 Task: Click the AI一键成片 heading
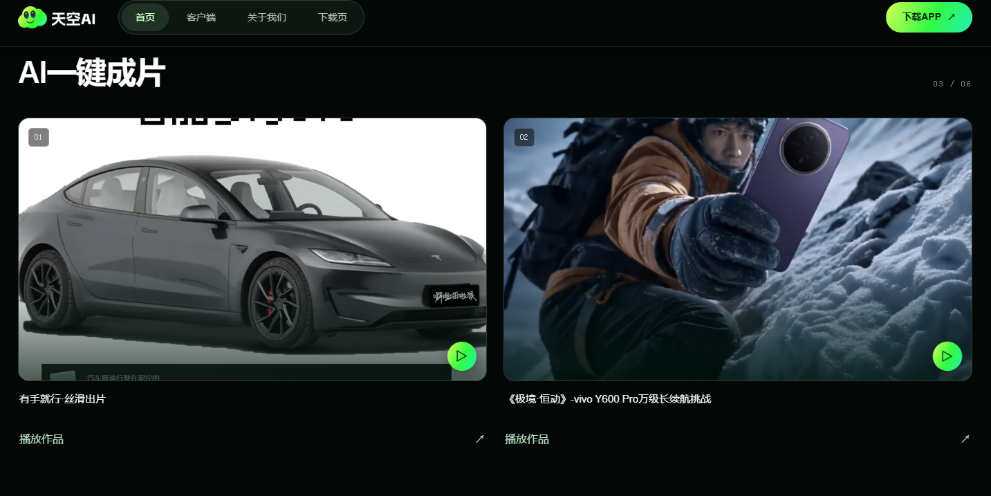click(91, 73)
